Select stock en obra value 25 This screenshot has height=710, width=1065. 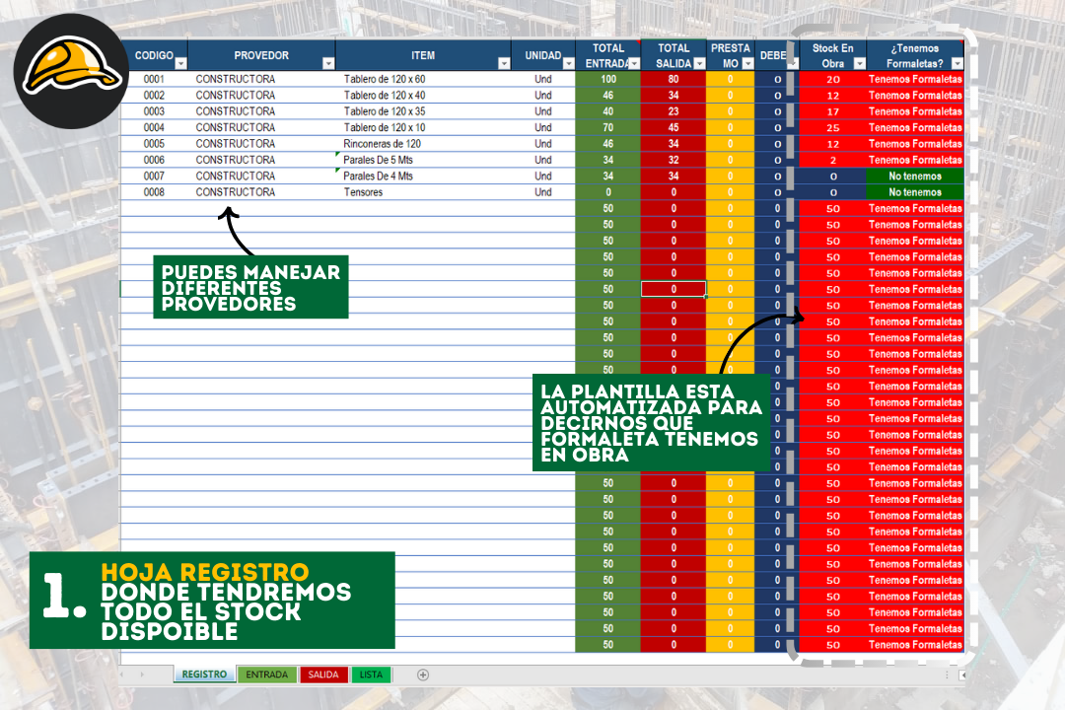tap(832, 128)
